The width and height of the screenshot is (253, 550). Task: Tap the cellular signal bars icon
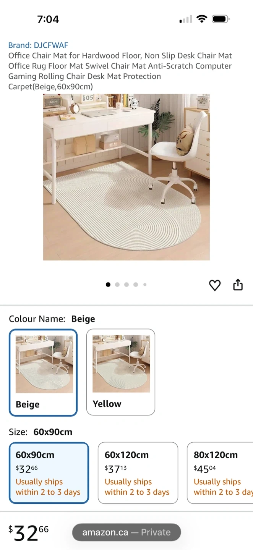tap(186, 19)
